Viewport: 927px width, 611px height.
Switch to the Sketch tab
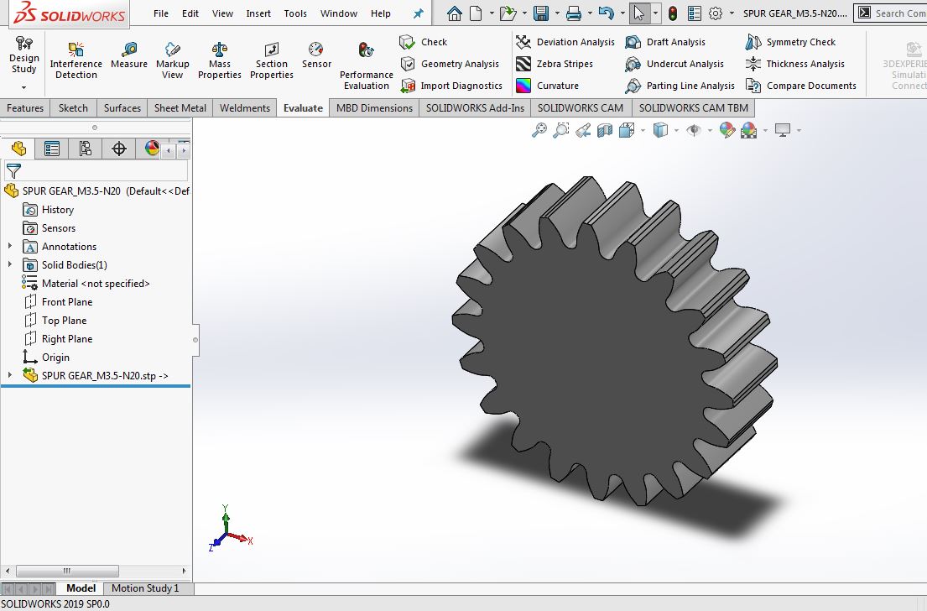[x=73, y=107]
